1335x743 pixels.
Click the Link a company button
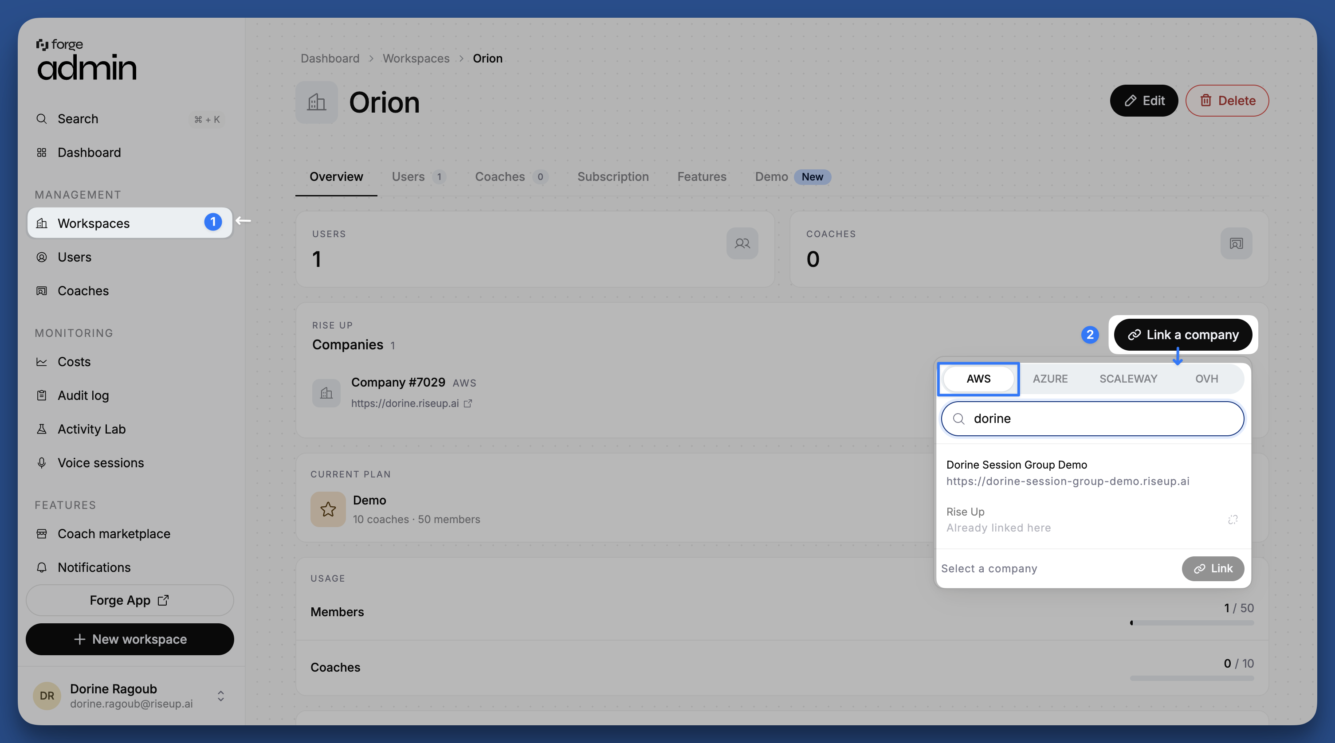pos(1182,335)
